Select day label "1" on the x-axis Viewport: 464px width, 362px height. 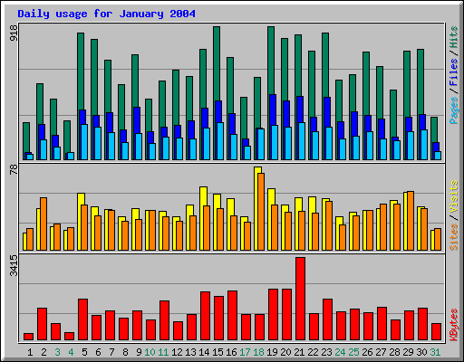(x=30, y=352)
